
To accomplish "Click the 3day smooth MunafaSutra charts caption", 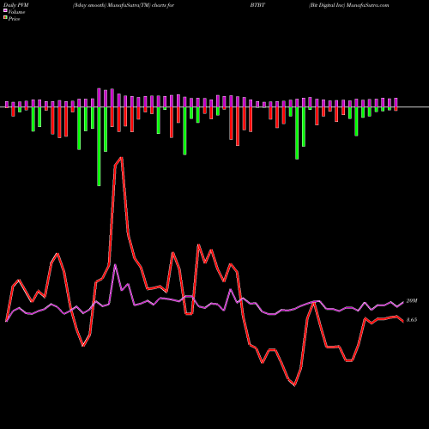I will [x=124, y=5].
